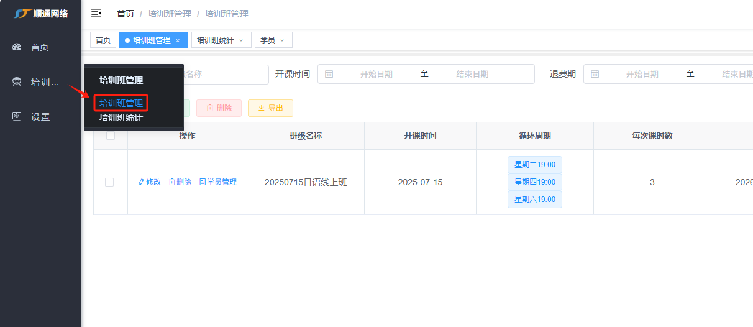Set 开课时间 start date field

click(376, 74)
